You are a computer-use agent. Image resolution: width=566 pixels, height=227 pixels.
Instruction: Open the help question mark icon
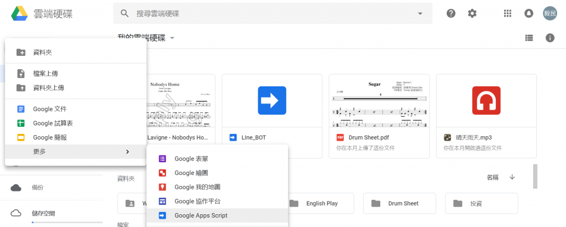click(451, 14)
